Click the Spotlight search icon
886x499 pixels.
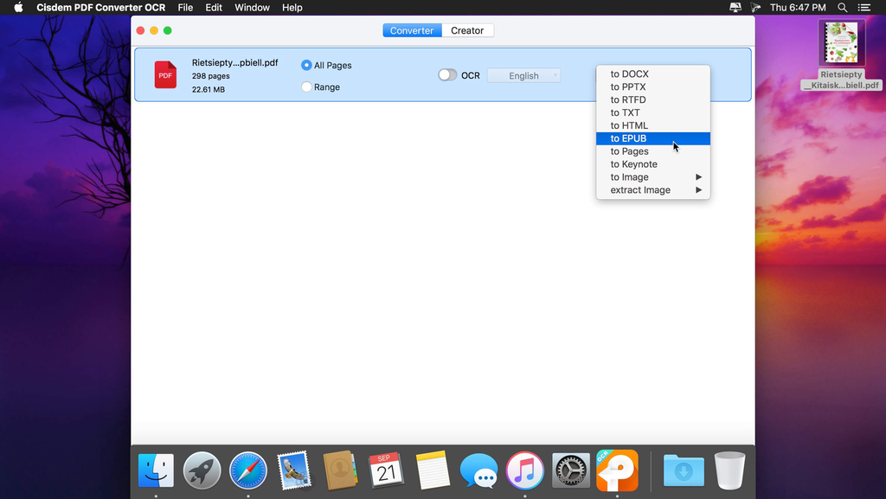[x=843, y=8]
